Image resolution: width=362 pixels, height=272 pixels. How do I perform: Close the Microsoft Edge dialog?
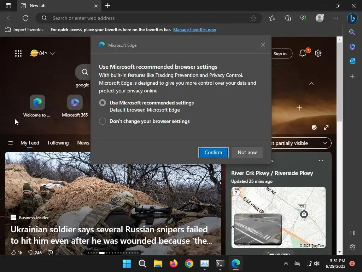[263, 45]
